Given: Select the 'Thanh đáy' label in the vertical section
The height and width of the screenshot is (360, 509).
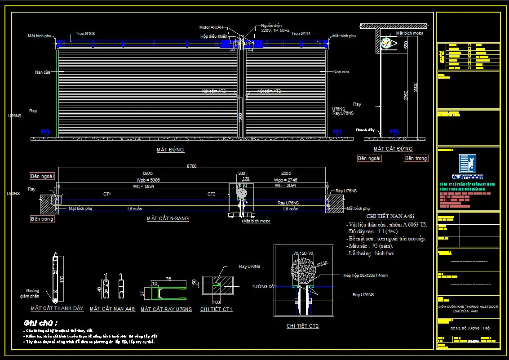Looking at the screenshot, I should [365, 130].
